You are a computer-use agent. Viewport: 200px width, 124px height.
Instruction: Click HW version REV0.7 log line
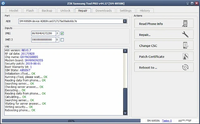(x=18, y=50)
